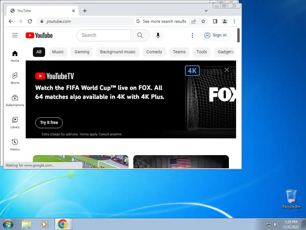Go back in Chrome
306x230 pixels.
coord(11,21)
